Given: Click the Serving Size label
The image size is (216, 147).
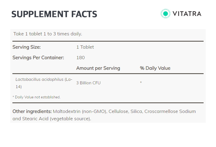Looking at the screenshot, I should [x=26, y=47].
